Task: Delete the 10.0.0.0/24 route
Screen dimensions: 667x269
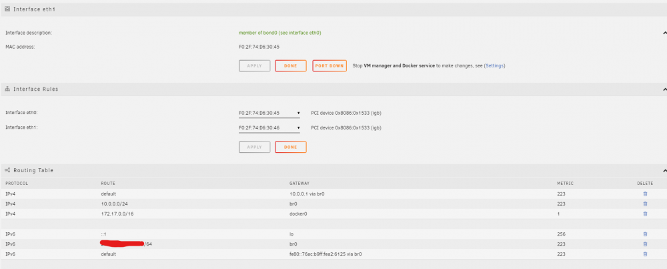Action: (x=645, y=204)
